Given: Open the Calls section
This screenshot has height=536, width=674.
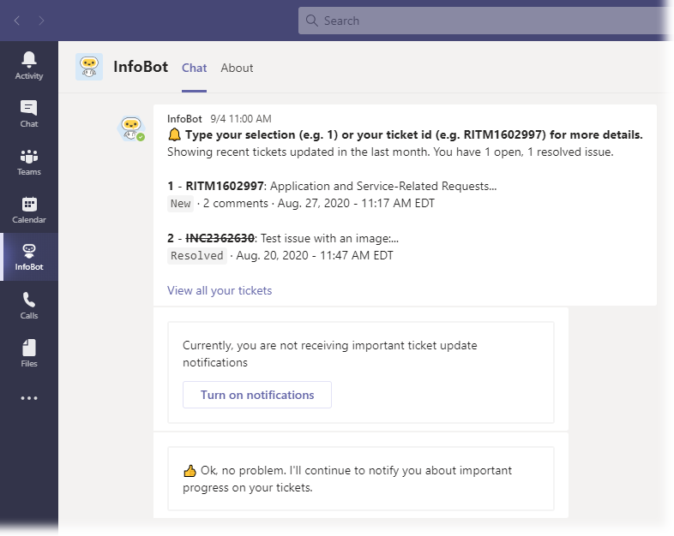Looking at the screenshot, I should 29,306.
